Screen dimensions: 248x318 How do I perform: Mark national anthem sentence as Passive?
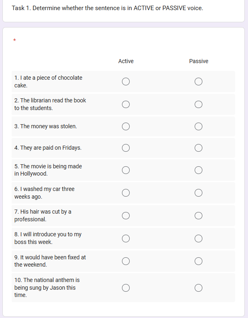(x=198, y=288)
